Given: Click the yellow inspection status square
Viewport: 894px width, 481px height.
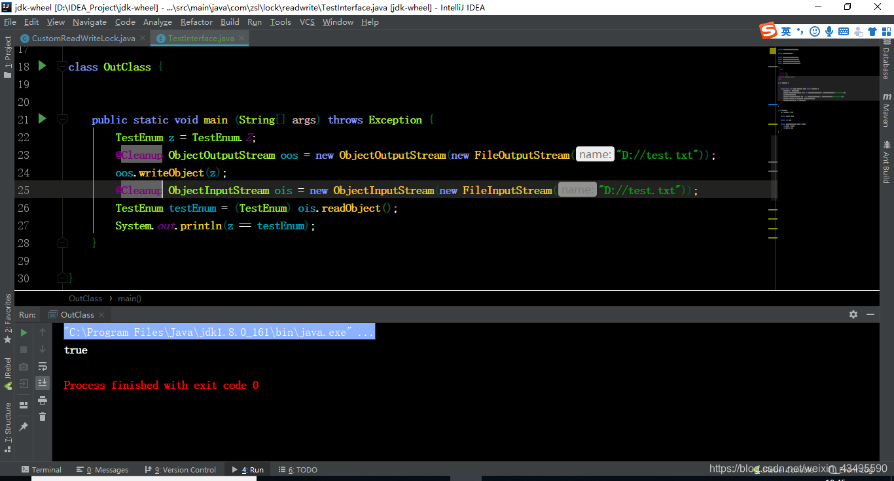Looking at the screenshot, I should tap(772, 50).
